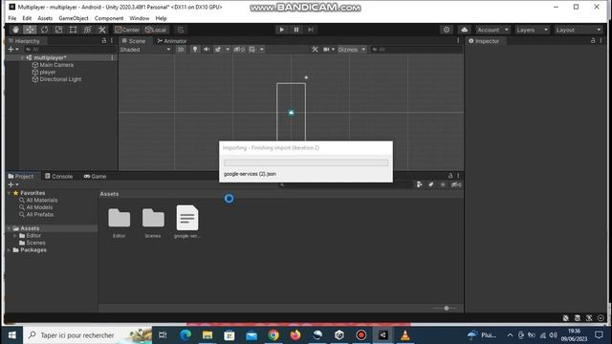Open the Layers dropdown
The width and height of the screenshot is (612, 344).
pos(532,30)
